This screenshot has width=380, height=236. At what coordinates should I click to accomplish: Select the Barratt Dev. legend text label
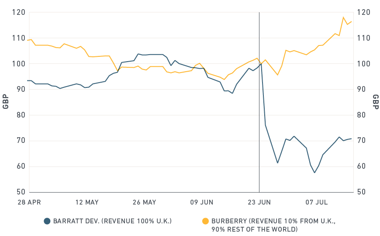pos(112,221)
